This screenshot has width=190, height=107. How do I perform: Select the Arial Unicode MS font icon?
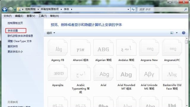click(149, 72)
